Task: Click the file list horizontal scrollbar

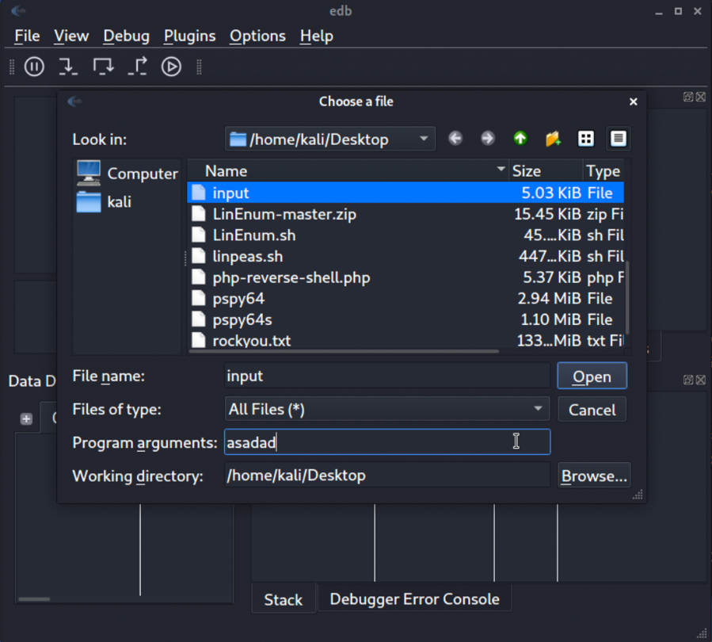Action: click(x=345, y=351)
